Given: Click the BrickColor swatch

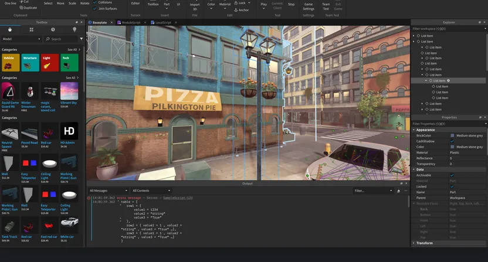Looking at the screenshot, I should [452, 135].
